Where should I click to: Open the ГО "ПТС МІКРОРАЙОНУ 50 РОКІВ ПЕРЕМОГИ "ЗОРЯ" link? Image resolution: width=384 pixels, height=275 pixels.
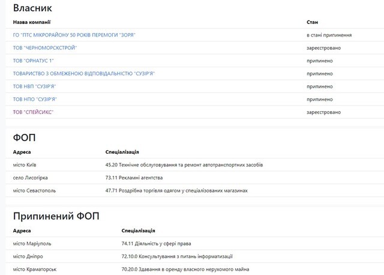pyautogui.click(x=74, y=35)
